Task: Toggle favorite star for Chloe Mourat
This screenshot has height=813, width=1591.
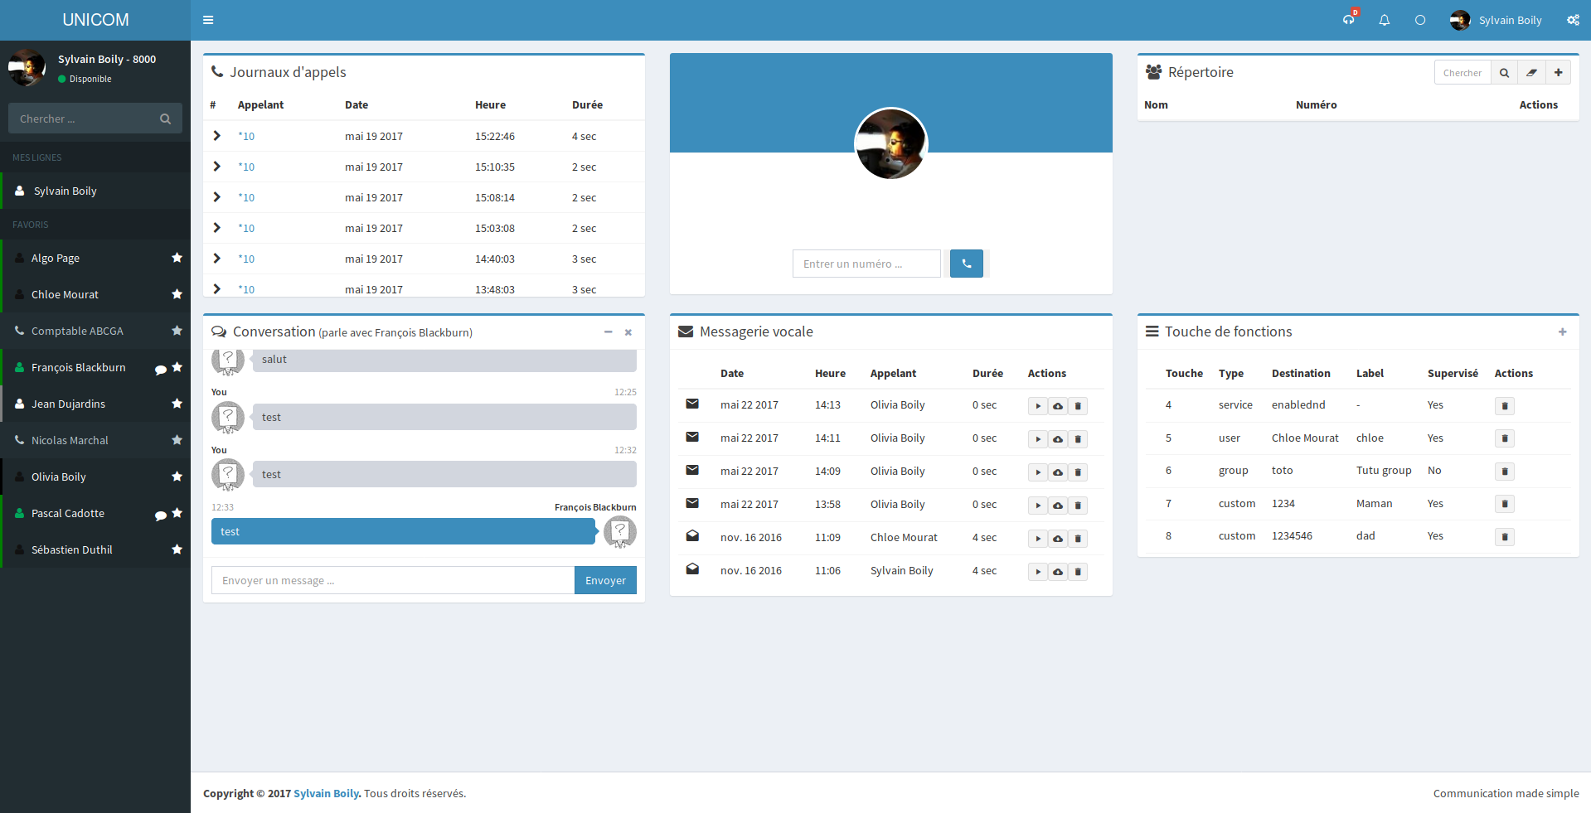Action: (177, 294)
